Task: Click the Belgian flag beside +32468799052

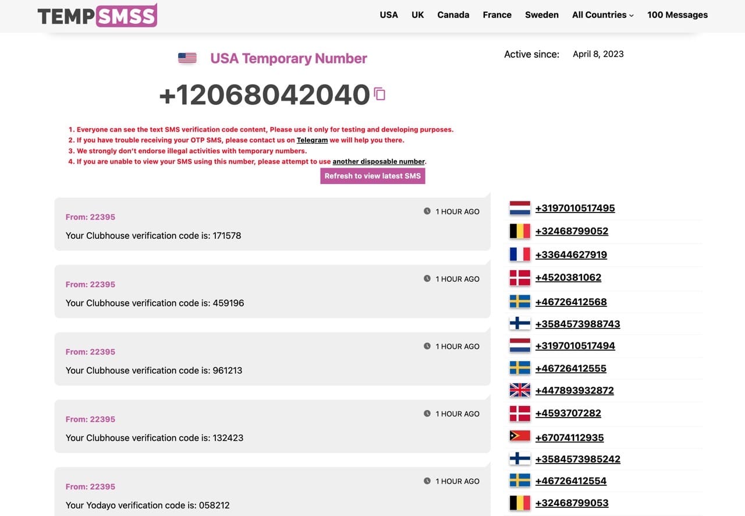Action: (x=520, y=231)
